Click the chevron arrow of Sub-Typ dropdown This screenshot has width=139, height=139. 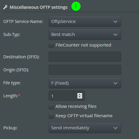pos(115,35)
